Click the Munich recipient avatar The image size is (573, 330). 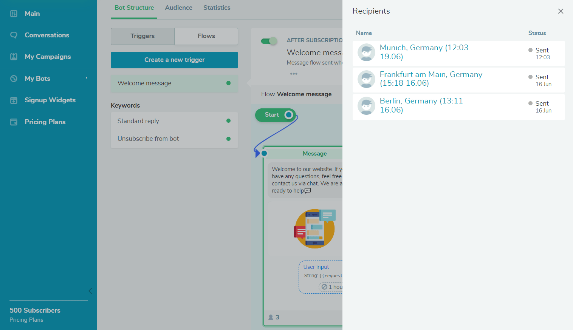click(x=366, y=52)
